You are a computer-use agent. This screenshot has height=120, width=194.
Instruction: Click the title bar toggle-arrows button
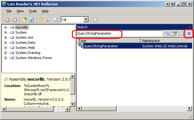point(167,4)
